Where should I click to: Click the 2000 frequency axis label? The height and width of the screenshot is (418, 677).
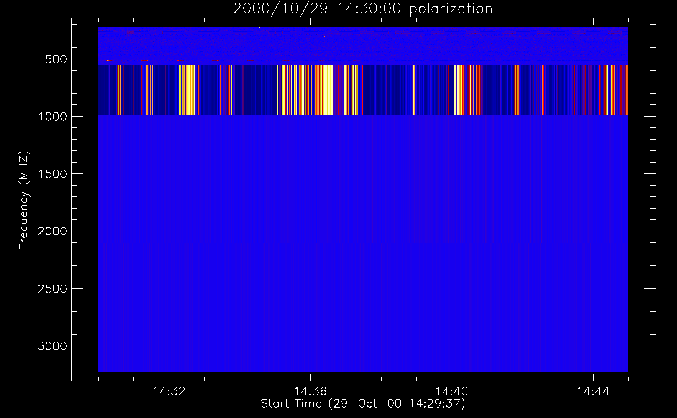click(x=52, y=232)
